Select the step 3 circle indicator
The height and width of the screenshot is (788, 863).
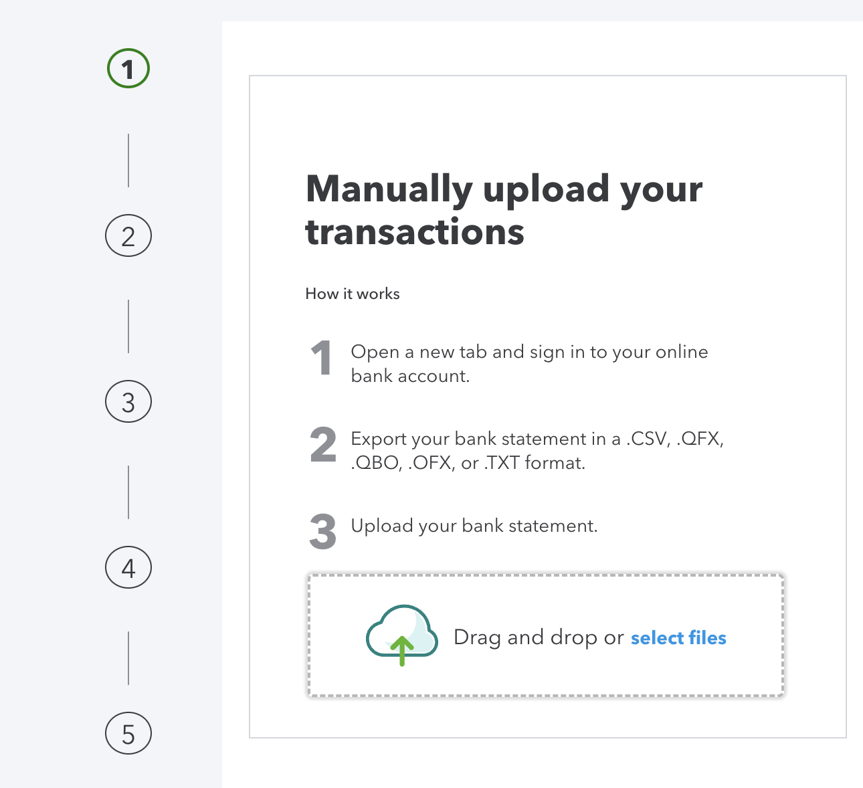128,401
